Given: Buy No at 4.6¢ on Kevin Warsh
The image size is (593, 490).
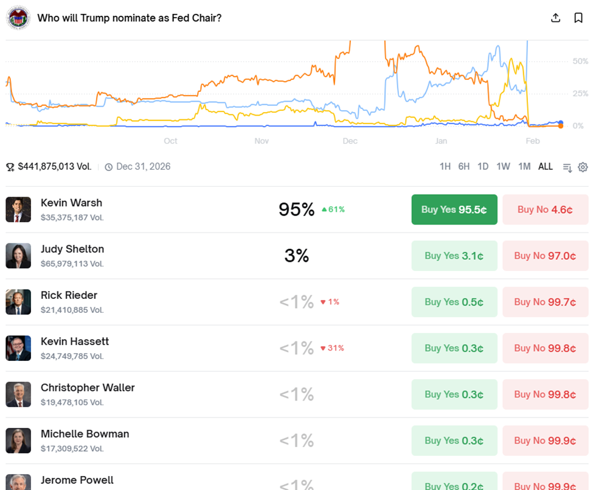Looking at the screenshot, I should tap(545, 209).
